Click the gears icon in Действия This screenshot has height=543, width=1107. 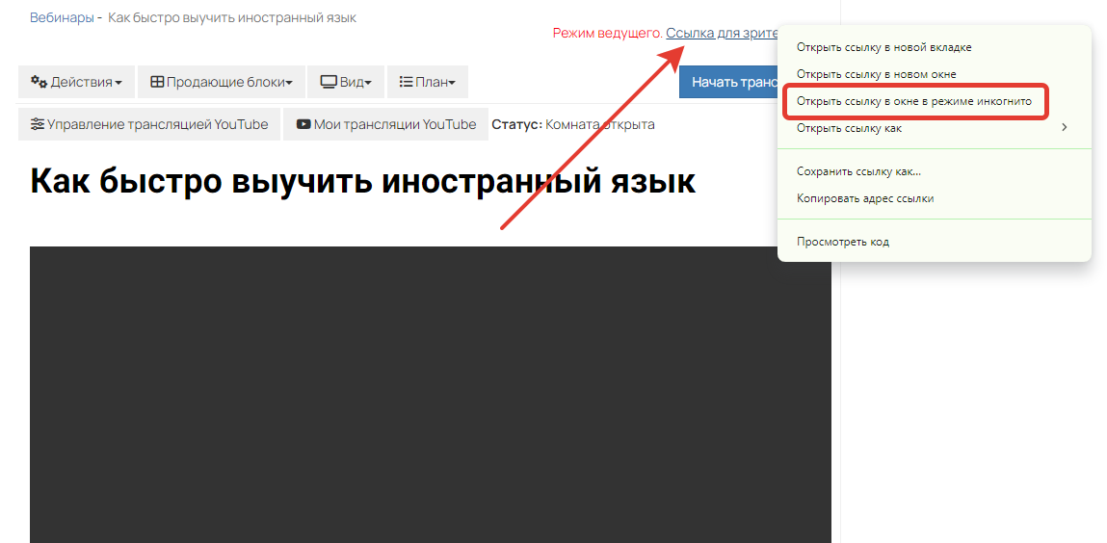click(39, 82)
